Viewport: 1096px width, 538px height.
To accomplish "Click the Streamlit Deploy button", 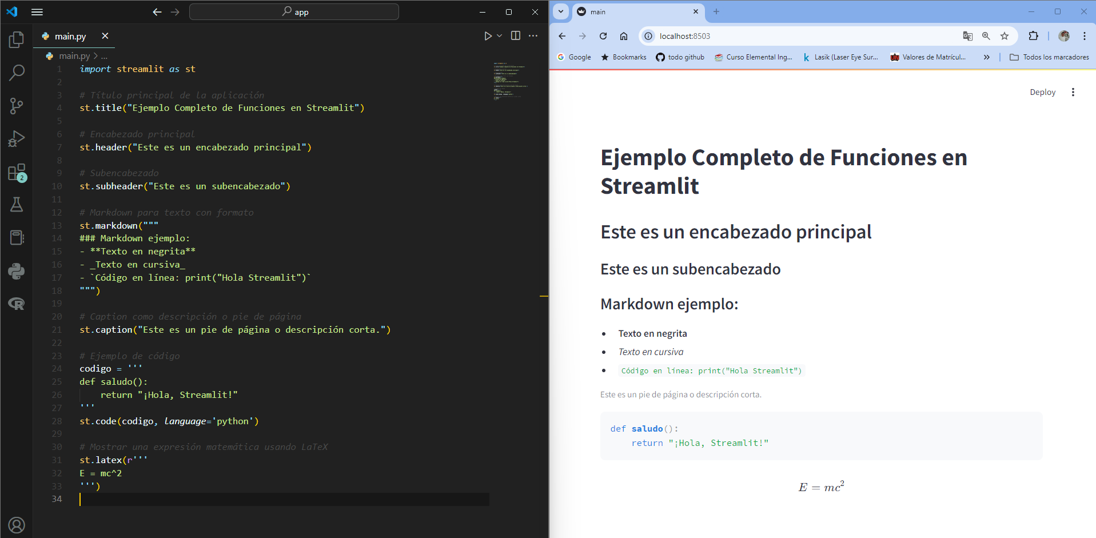I will [1043, 92].
